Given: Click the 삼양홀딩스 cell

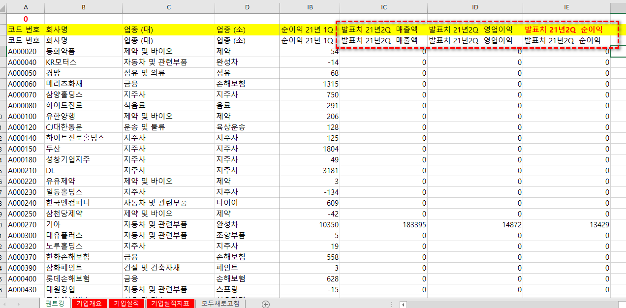Looking at the screenshot, I should tap(83, 94).
